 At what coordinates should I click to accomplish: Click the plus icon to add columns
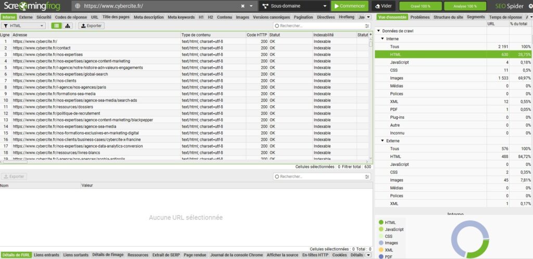(x=371, y=35)
